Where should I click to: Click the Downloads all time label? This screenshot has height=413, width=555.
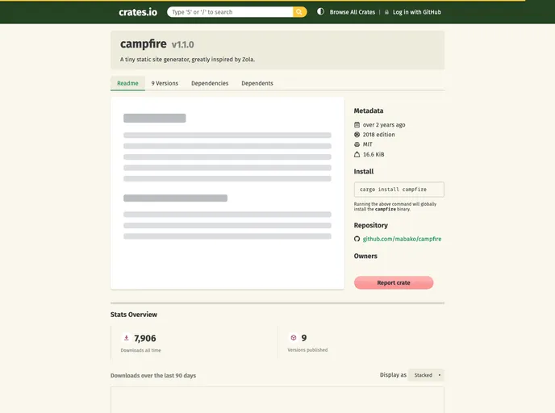click(x=141, y=350)
